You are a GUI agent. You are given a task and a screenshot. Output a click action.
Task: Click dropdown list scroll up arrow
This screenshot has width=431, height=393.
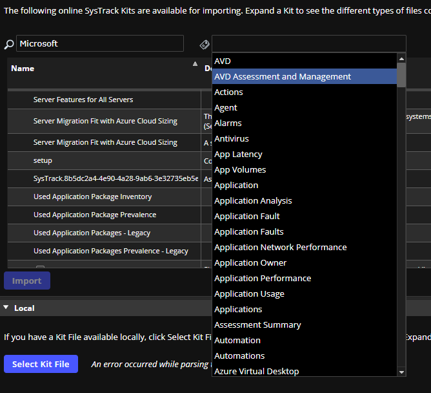[401, 59]
